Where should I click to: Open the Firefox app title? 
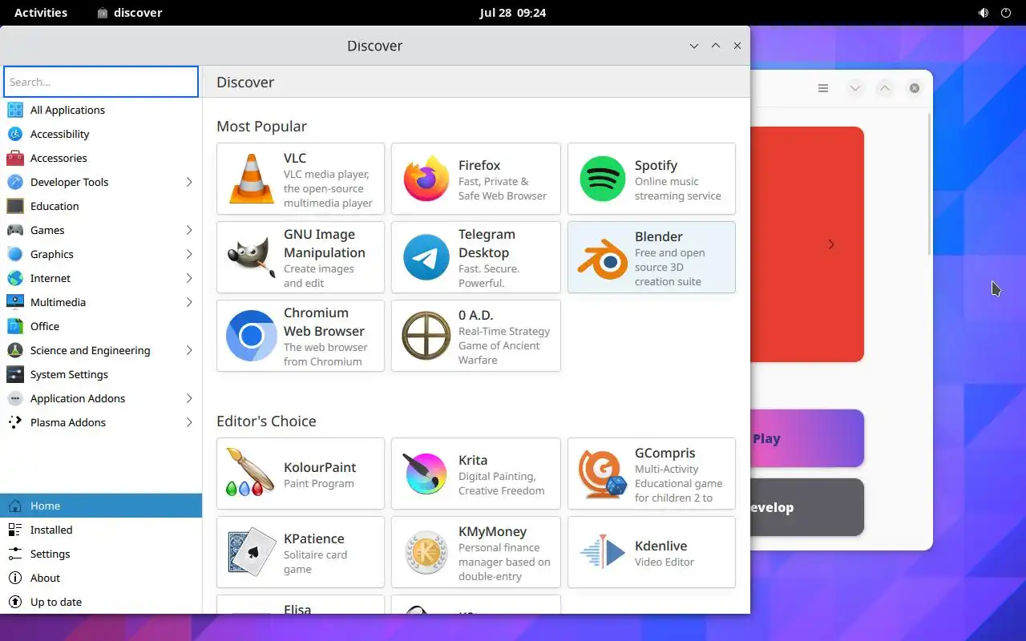479,165
